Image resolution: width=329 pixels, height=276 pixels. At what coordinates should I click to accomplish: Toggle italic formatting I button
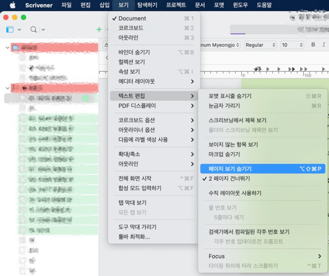(x=324, y=45)
